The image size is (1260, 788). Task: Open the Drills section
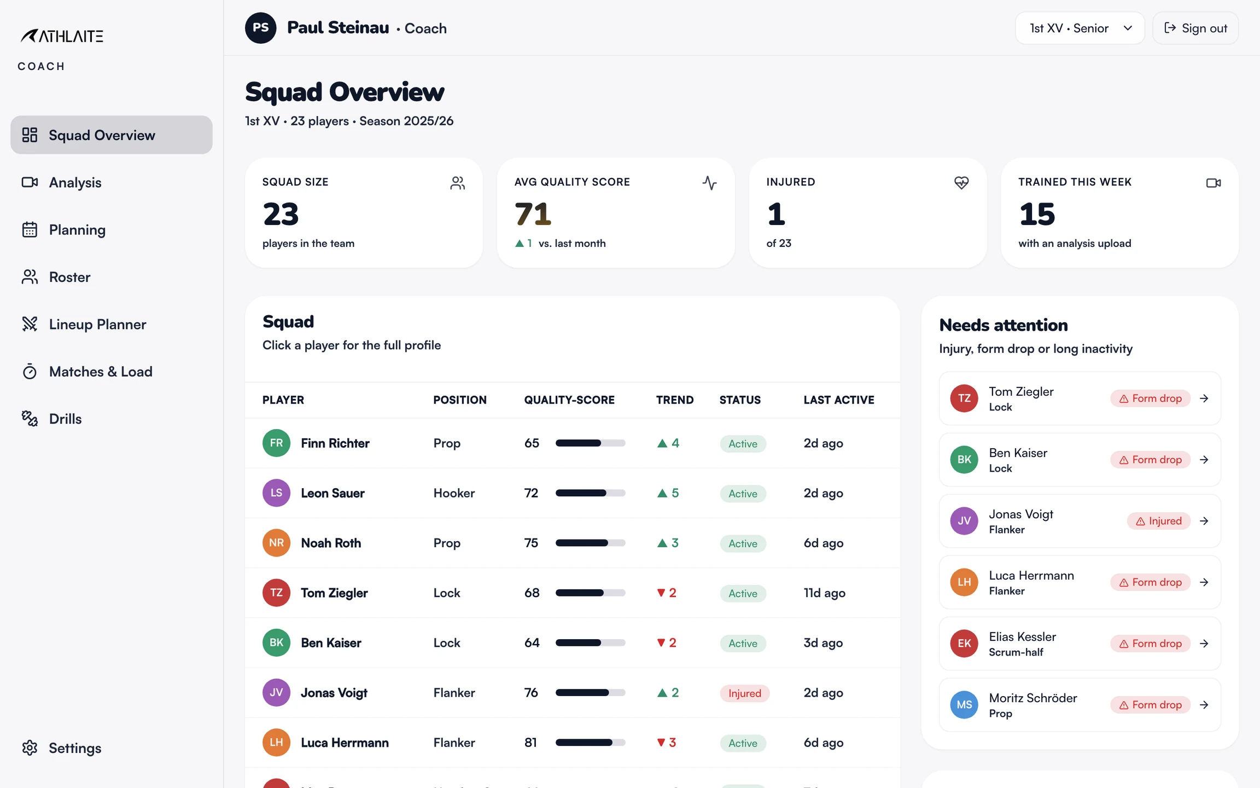pos(112,419)
